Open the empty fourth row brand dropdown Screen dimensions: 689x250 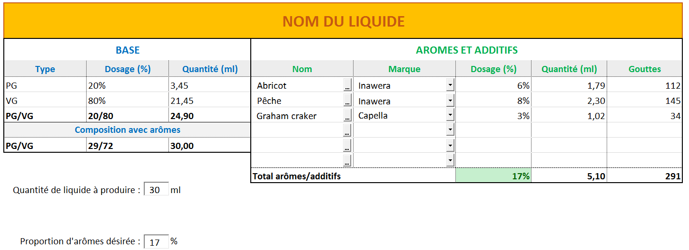coord(450,130)
